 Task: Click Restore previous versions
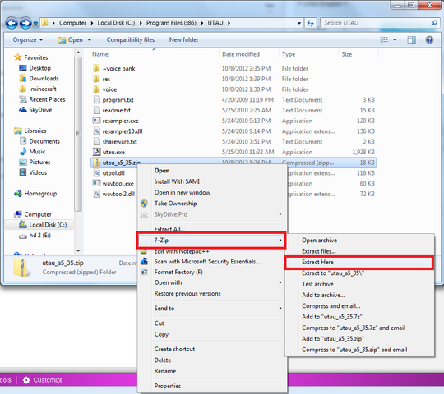(187, 294)
